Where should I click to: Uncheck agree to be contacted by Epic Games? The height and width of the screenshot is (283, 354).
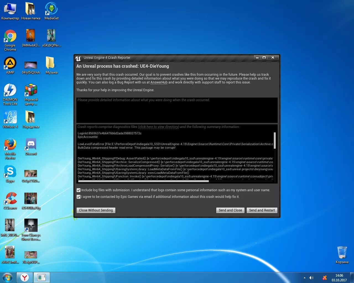pos(79,197)
